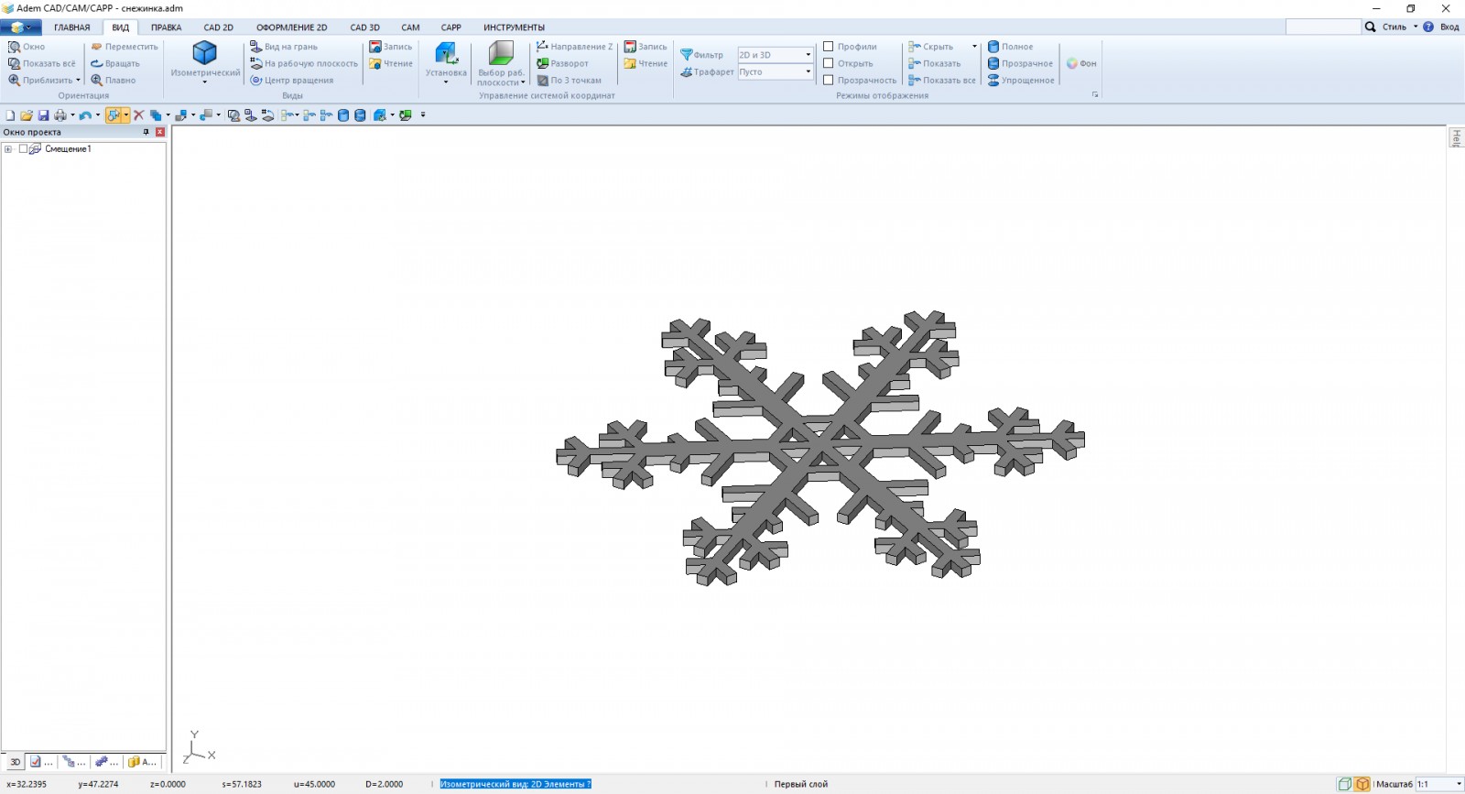Click the red X delete icon
The width and height of the screenshot is (1465, 794).
139,115
